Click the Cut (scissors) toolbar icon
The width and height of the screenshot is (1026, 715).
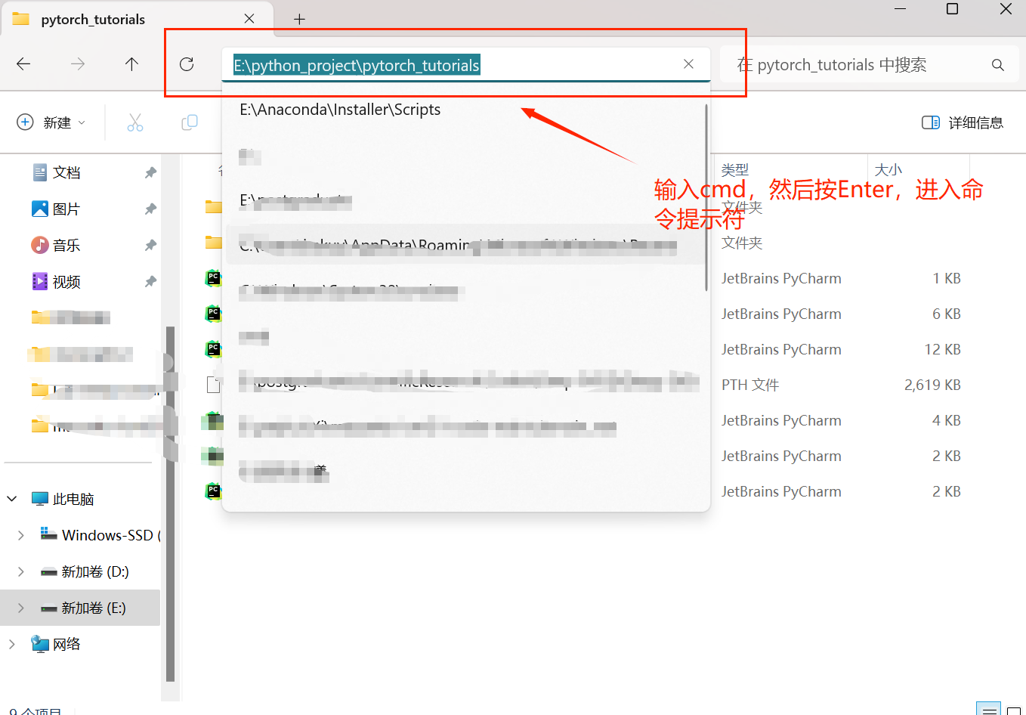coord(135,122)
